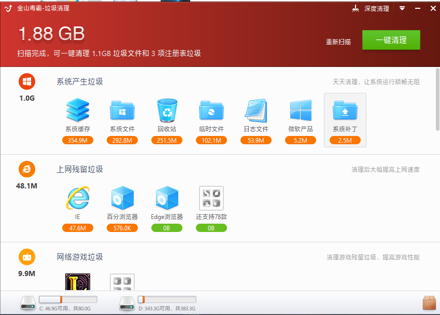Screen dimensions: 440x315
Task: Click the 日志文件 notepad icon
Action: pos(256,110)
